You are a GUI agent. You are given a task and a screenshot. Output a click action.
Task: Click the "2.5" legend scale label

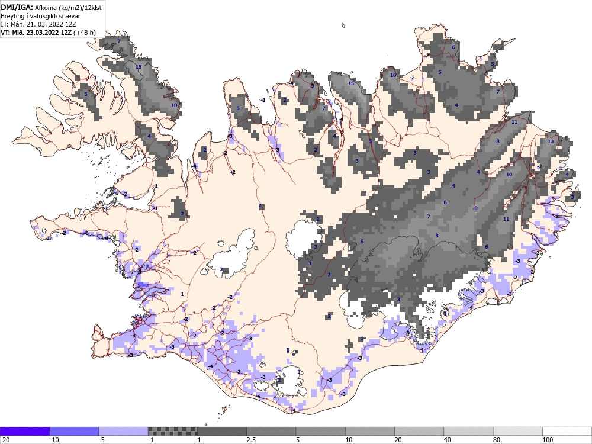251,440
